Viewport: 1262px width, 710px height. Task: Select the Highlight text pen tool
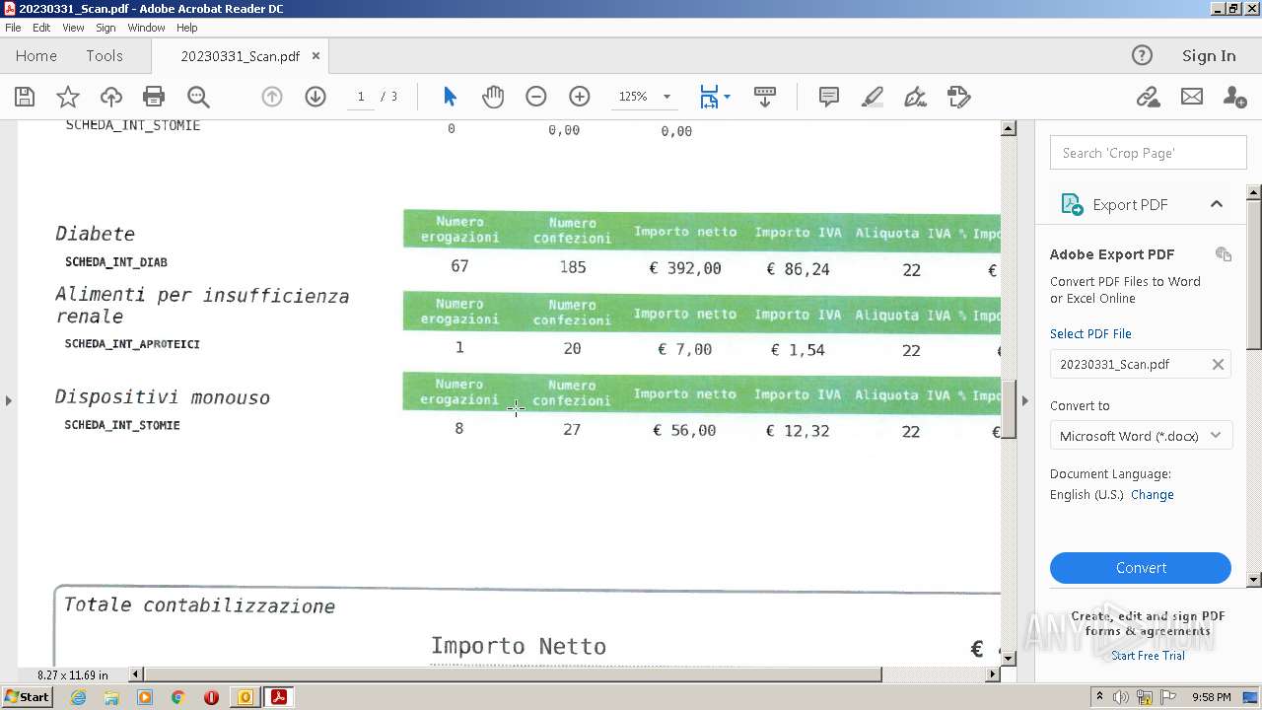[x=873, y=97]
